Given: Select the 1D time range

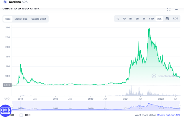Looking at the screenshot, I should click(x=118, y=19).
